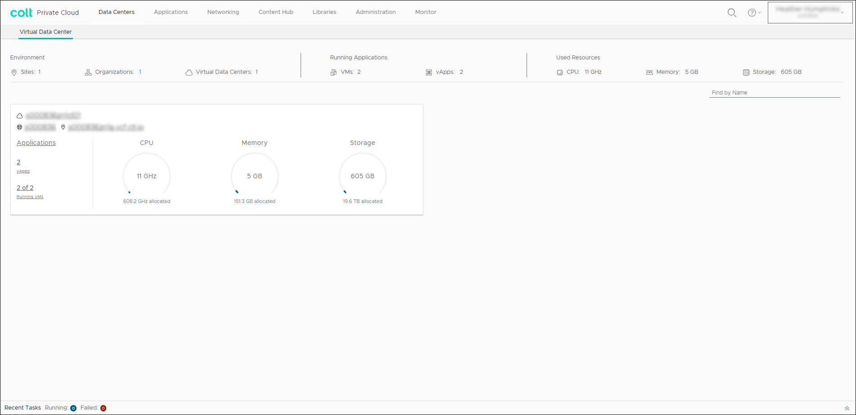
Task: Open the Applications link on card
Action: coord(36,143)
